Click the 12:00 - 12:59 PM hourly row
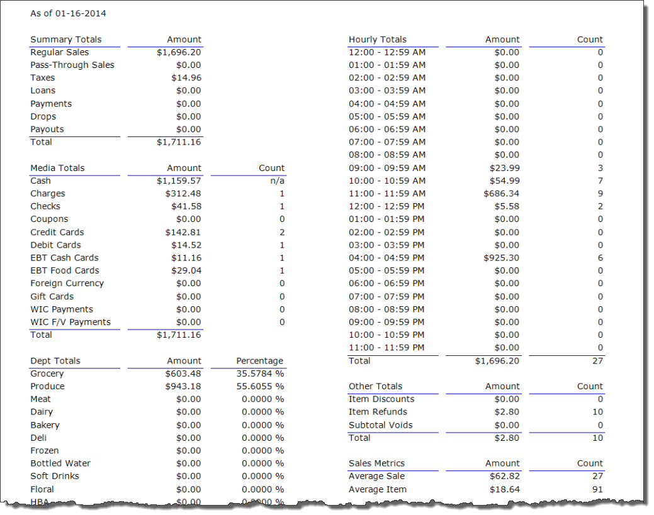The height and width of the screenshot is (515, 654). coord(476,206)
